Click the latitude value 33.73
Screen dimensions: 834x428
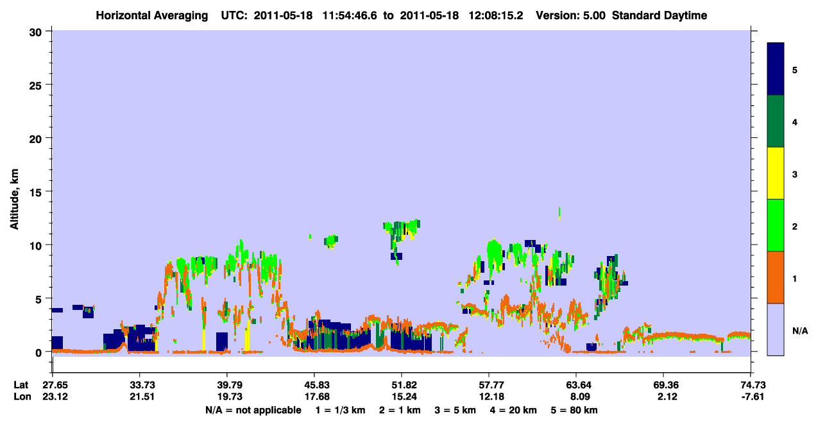(x=139, y=385)
